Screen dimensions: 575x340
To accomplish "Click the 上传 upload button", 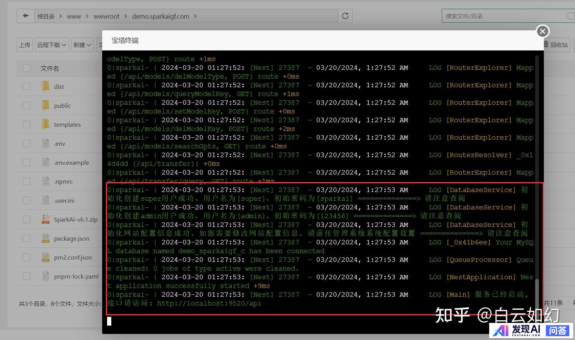I will tap(25, 45).
